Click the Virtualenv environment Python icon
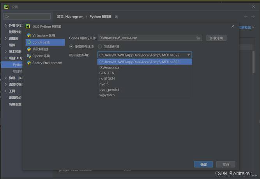 pos(29,35)
